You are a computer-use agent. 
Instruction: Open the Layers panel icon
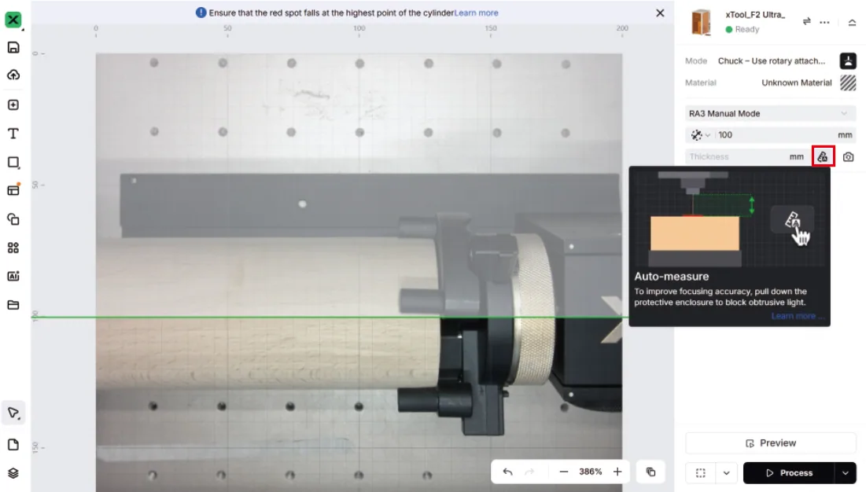(x=13, y=473)
